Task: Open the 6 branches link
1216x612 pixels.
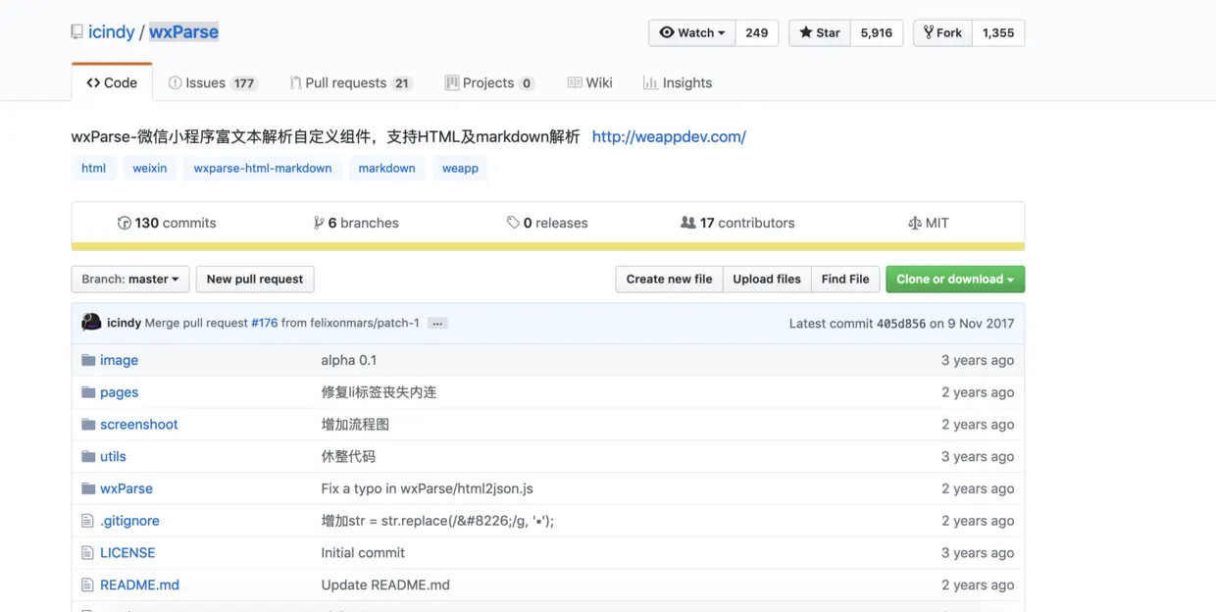Action: point(356,224)
